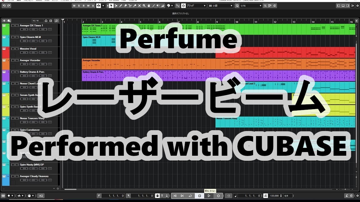
Task: Enable monitor on the Avenger Vocorder track
Action: [26, 64]
